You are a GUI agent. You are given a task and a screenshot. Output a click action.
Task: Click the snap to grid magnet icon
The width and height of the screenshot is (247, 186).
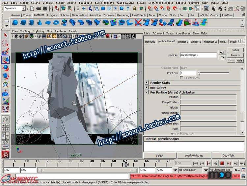click(150, 8)
